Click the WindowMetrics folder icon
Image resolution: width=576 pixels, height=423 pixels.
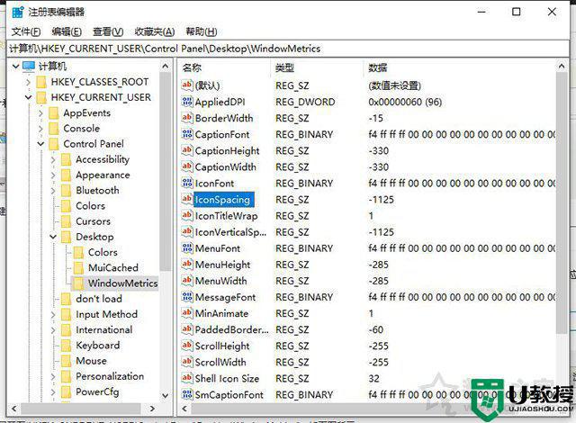[x=78, y=283]
